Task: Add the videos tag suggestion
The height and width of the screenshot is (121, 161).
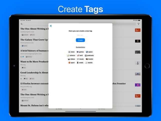Action: click(71, 59)
